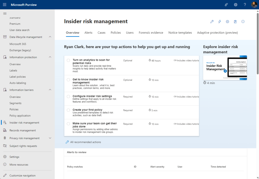Go to Forensic evidence tab
The width and height of the screenshot is (259, 179).
click(x=151, y=33)
